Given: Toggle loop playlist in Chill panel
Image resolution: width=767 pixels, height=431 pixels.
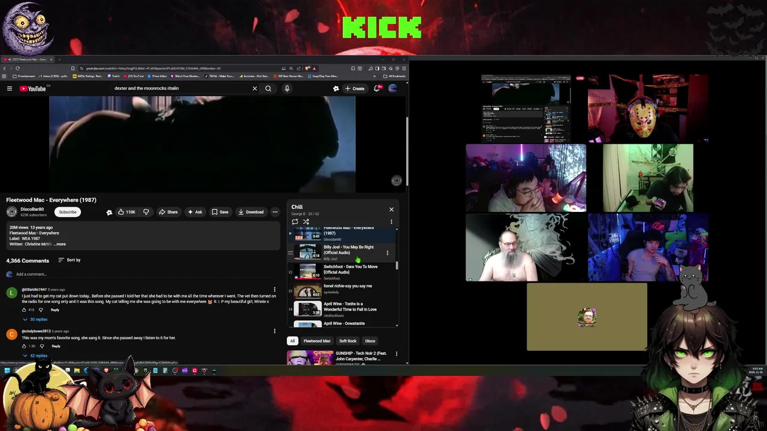Looking at the screenshot, I should tap(295, 221).
